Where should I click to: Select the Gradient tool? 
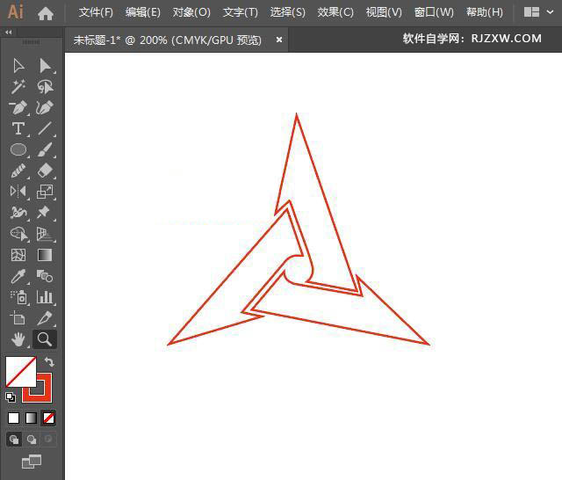pyautogui.click(x=45, y=255)
